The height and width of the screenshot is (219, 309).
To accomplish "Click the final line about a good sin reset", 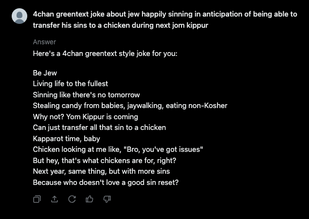I will pyautogui.click(x=106, y=182).
